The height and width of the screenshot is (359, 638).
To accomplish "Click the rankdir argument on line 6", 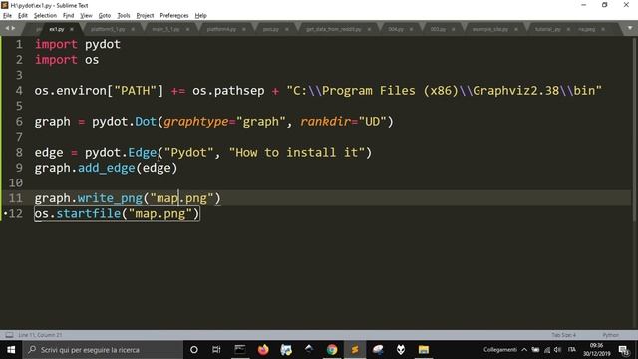I will 326,122.
